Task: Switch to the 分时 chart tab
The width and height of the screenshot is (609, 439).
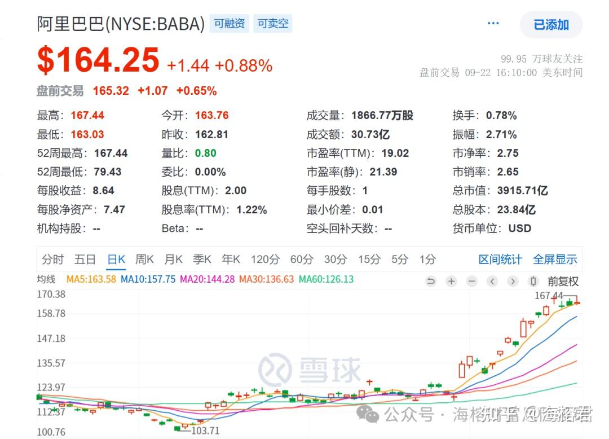Action: [x=52, y=259]
